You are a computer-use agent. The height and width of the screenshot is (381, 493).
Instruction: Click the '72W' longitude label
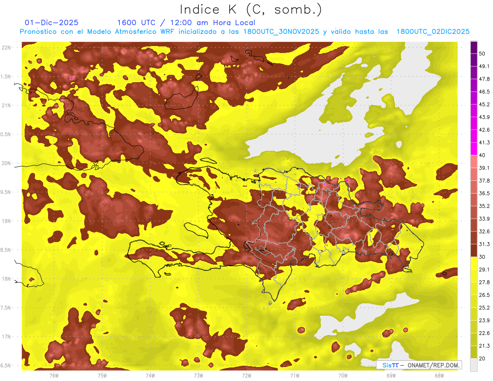pos(246,375)
